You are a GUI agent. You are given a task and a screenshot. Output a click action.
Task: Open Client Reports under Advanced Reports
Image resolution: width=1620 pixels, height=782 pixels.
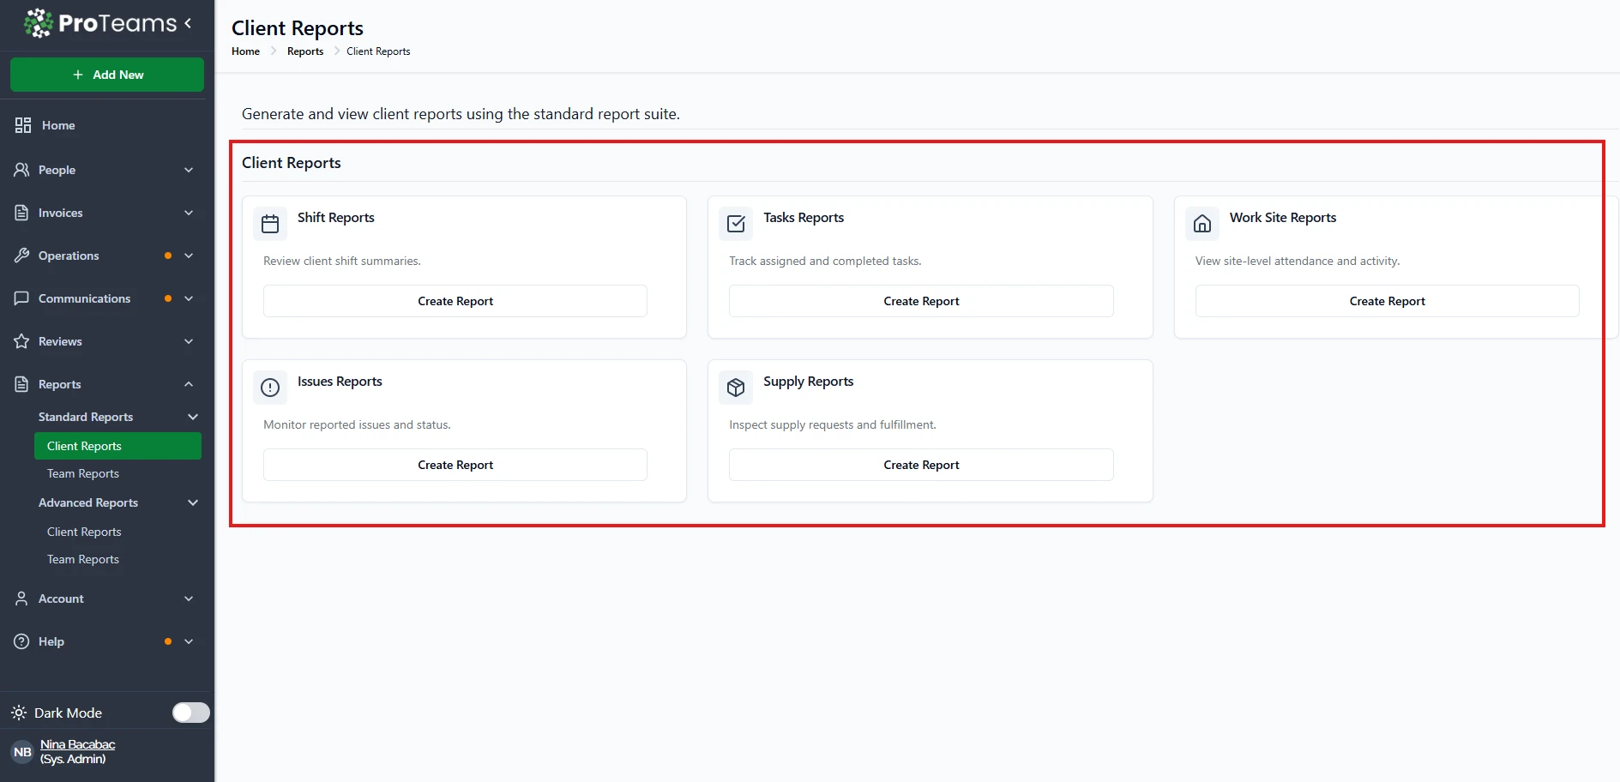[84, 532]
